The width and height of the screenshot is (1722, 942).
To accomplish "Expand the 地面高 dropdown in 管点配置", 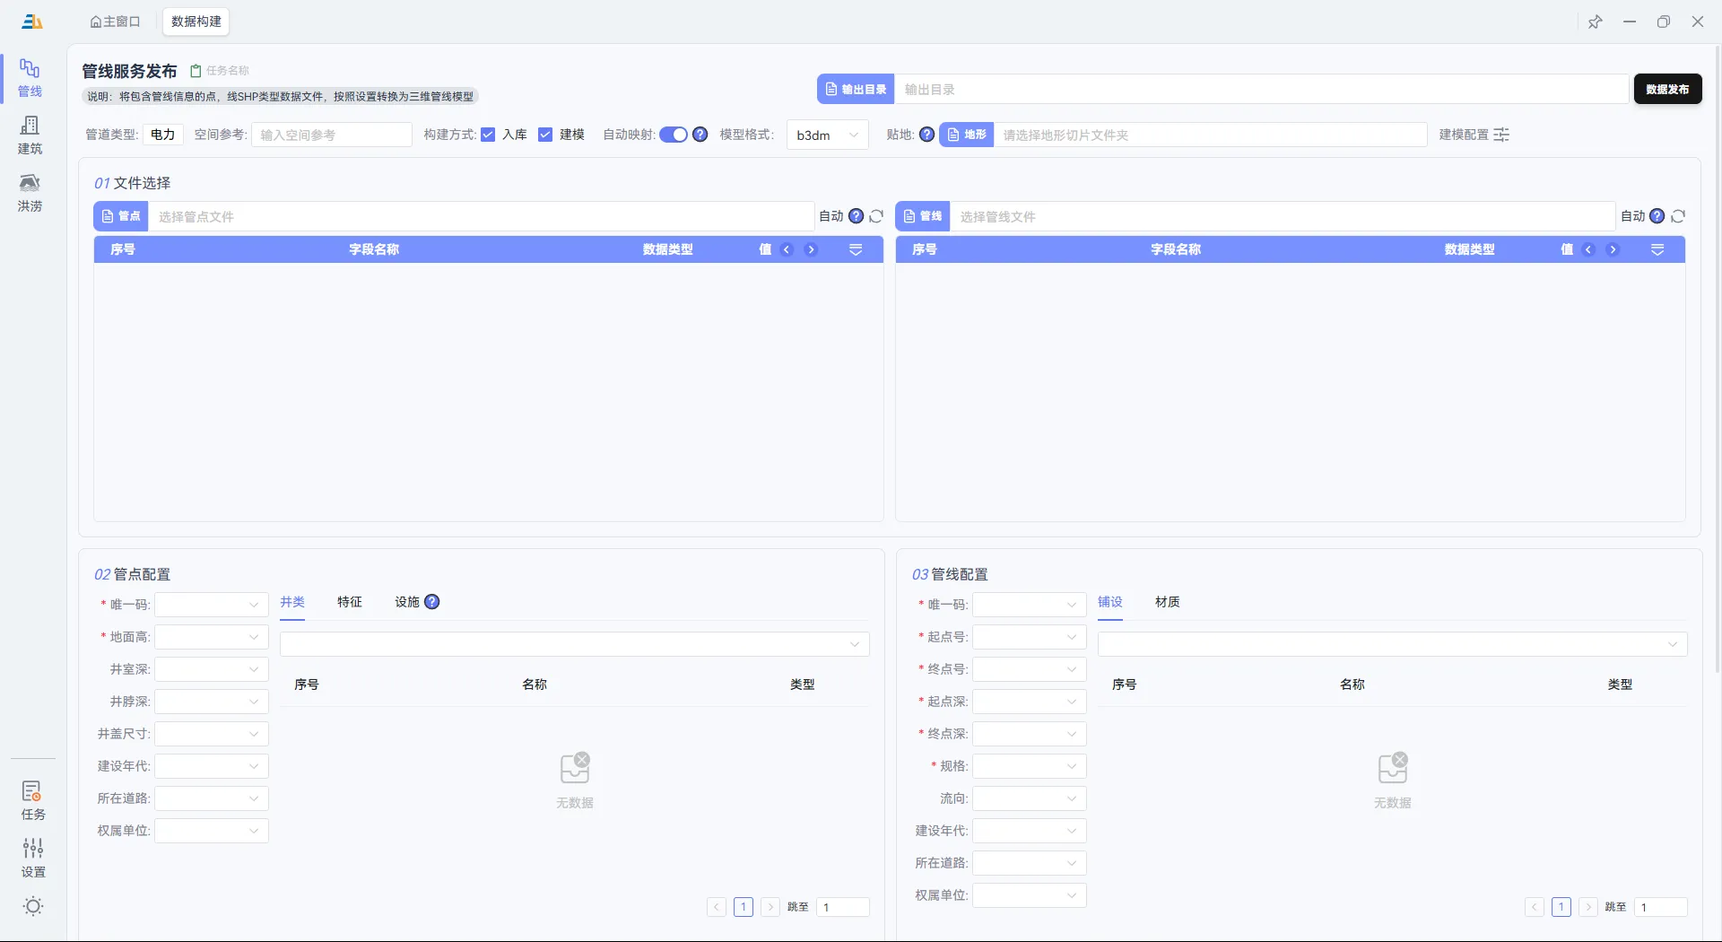I will click(212, 637).
